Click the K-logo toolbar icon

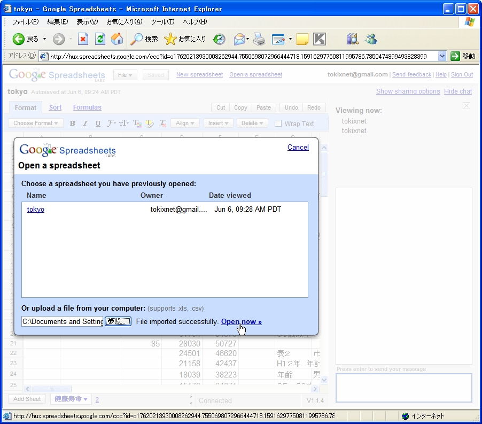click(320, 39)
